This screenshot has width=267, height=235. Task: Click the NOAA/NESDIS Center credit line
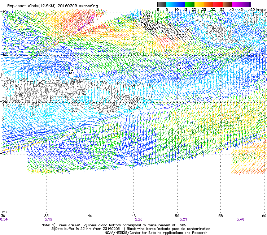[156, 233]
